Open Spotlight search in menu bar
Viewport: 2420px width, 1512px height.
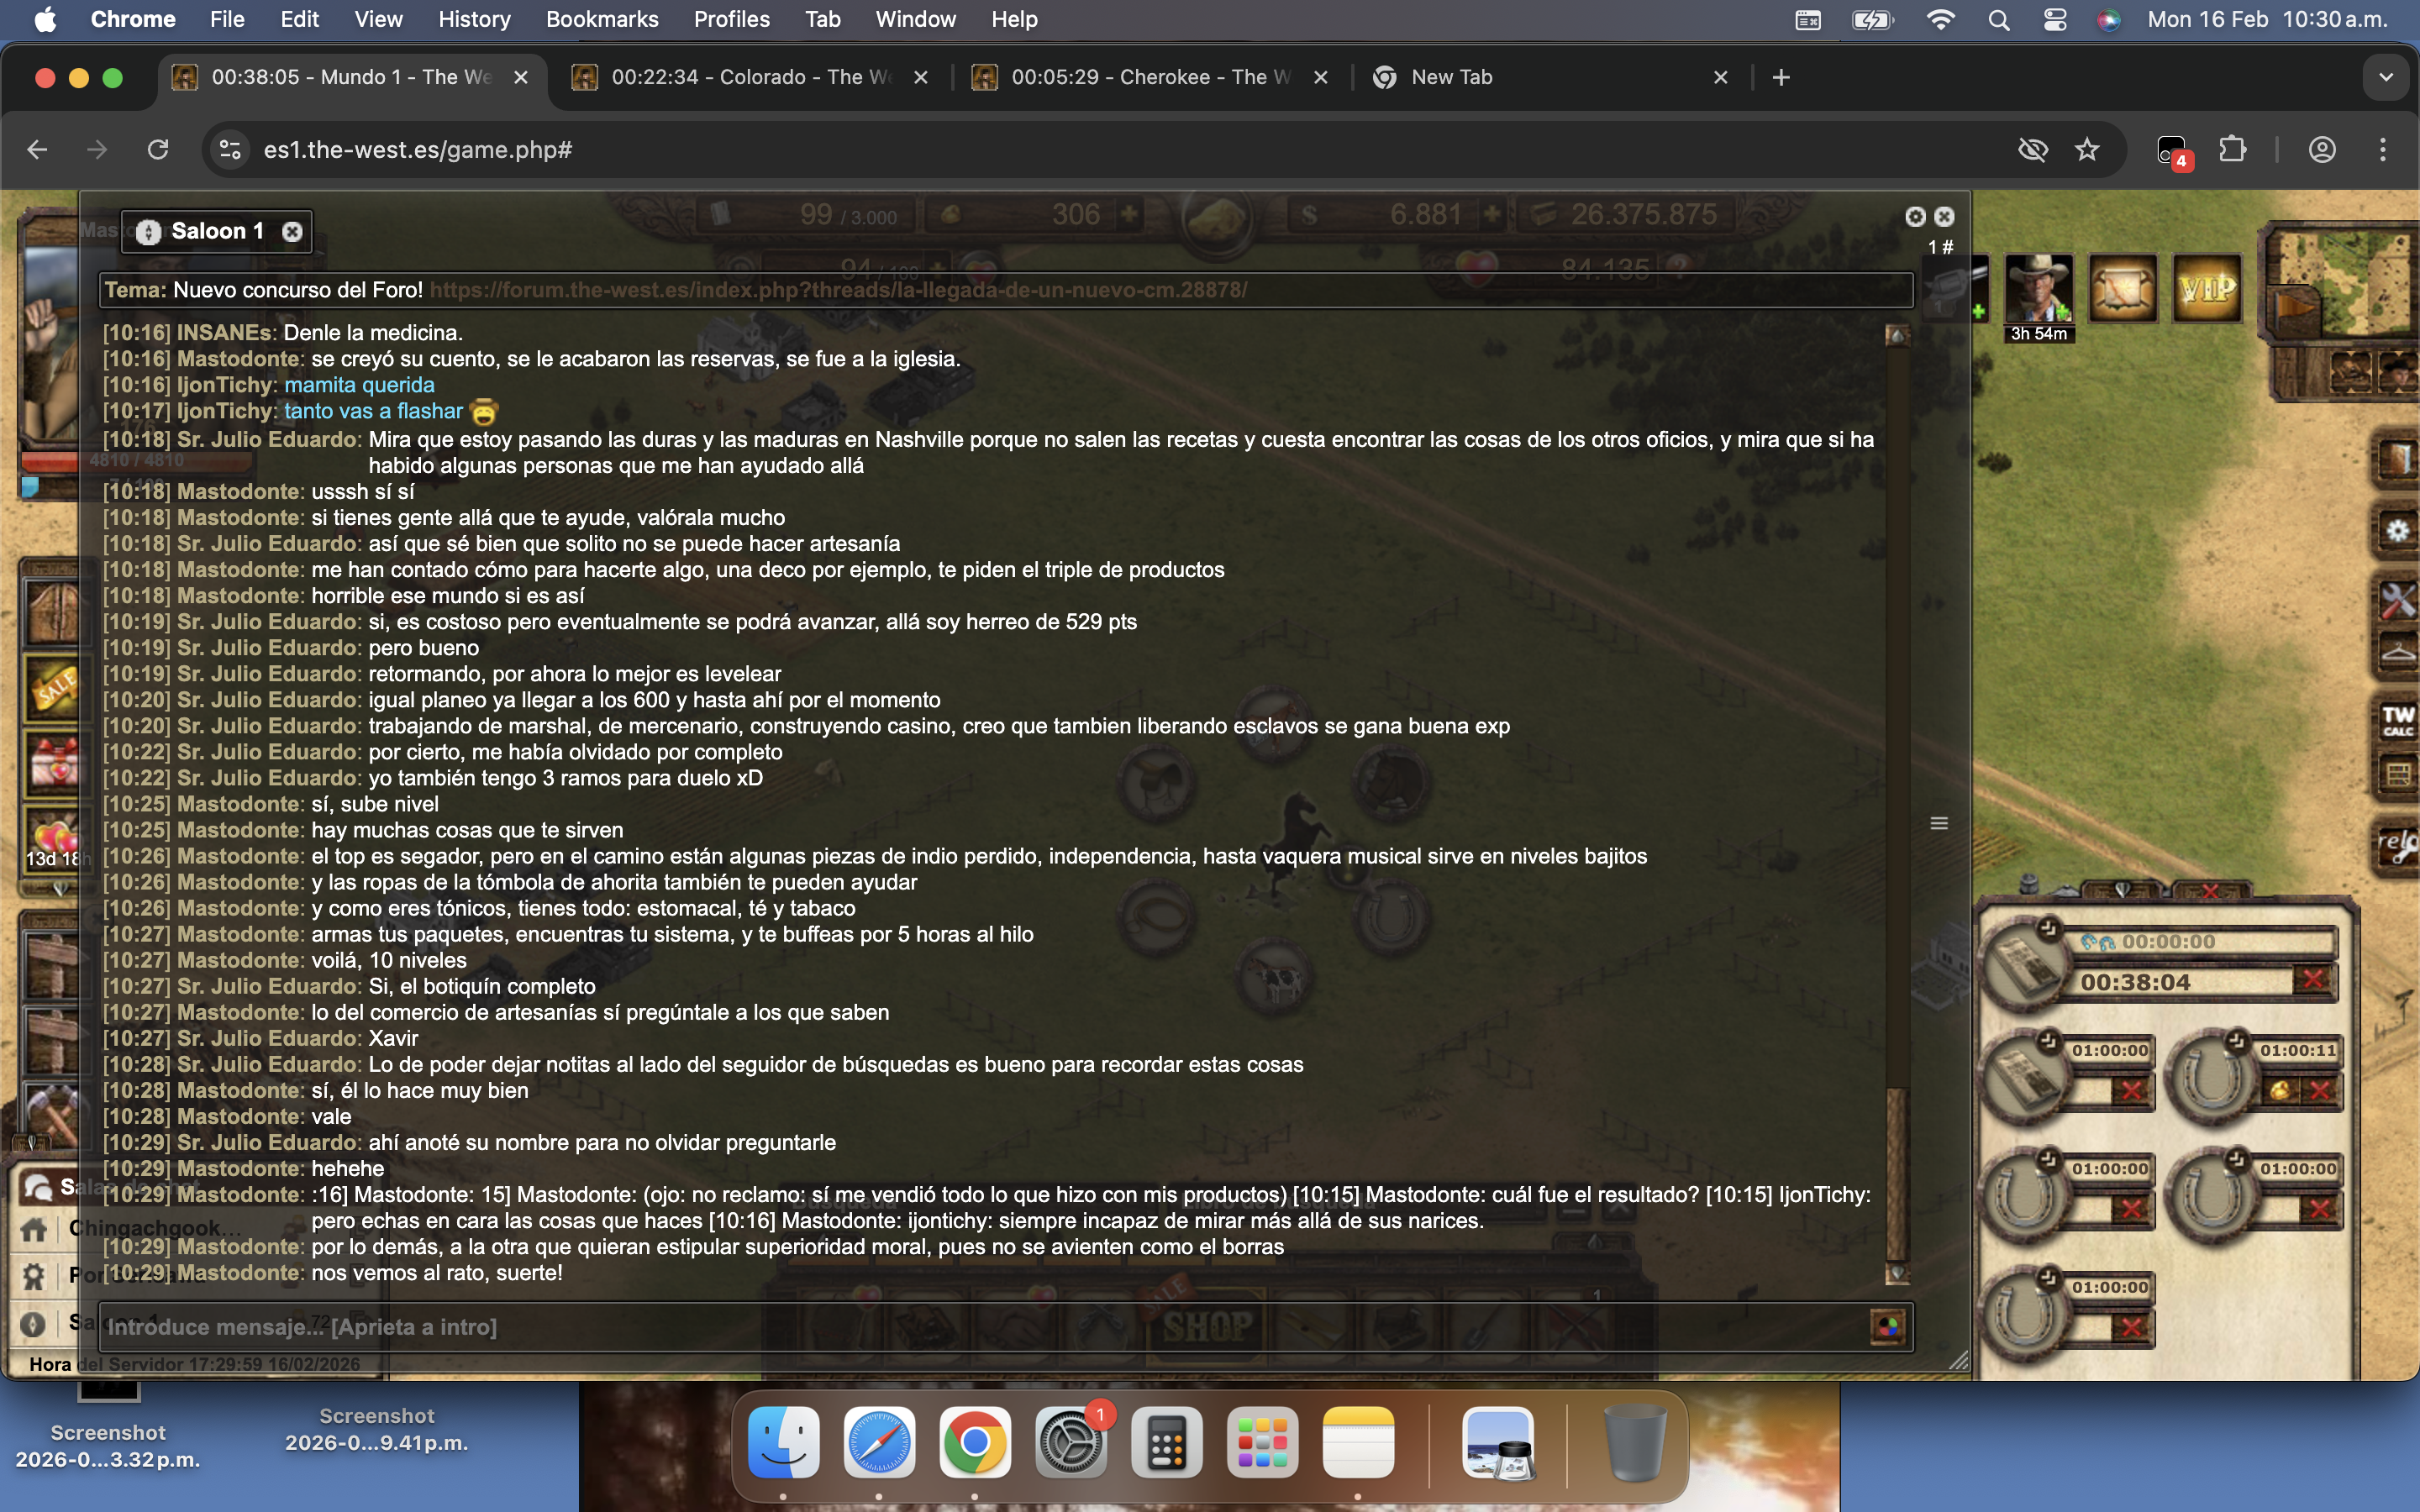(x=1999, y=19)
